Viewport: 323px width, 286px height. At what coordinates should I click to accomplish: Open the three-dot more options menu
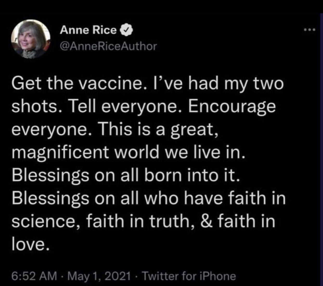[310, 30]
